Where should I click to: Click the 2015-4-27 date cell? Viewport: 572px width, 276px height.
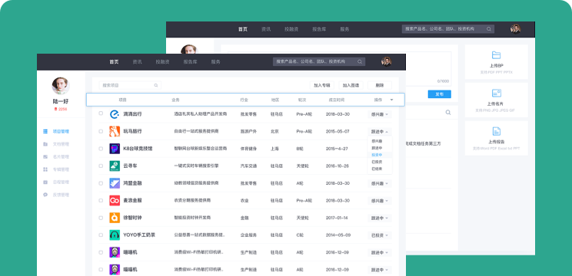click(337, 149)
